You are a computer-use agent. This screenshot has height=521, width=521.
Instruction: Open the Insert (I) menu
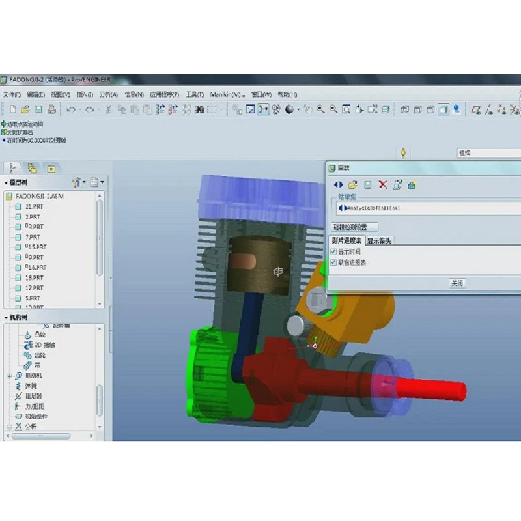[85, 94]
